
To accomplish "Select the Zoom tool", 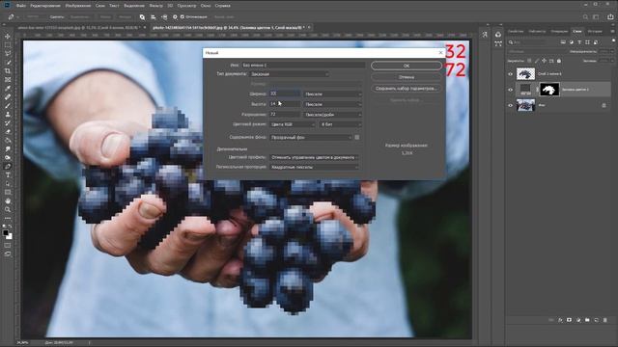I will click(x=8, y=209).
